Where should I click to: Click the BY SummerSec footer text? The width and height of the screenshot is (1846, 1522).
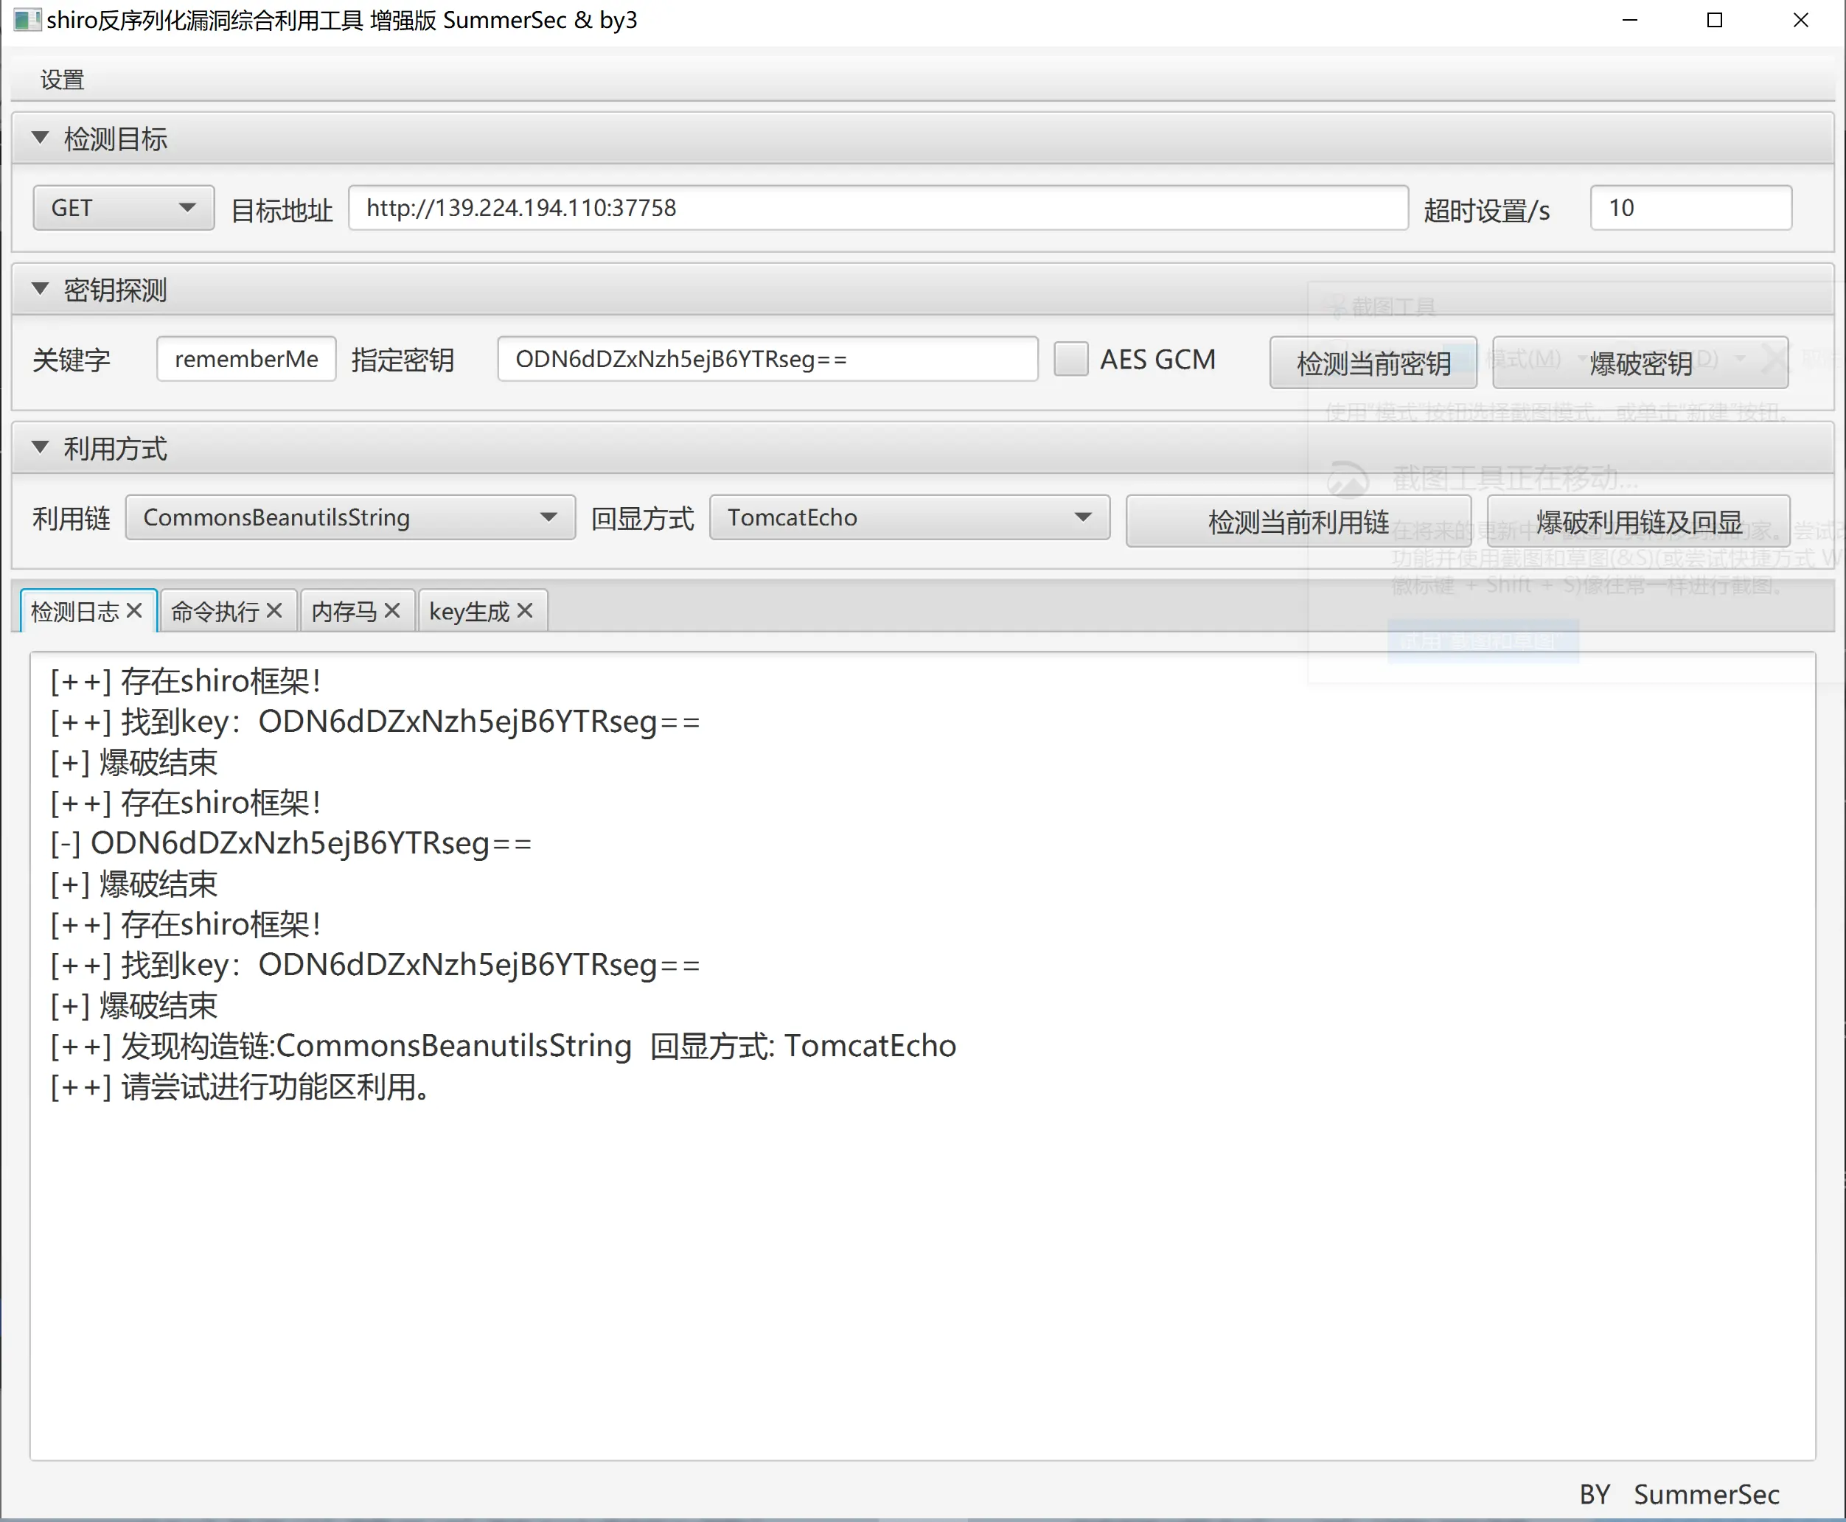1679,1493
